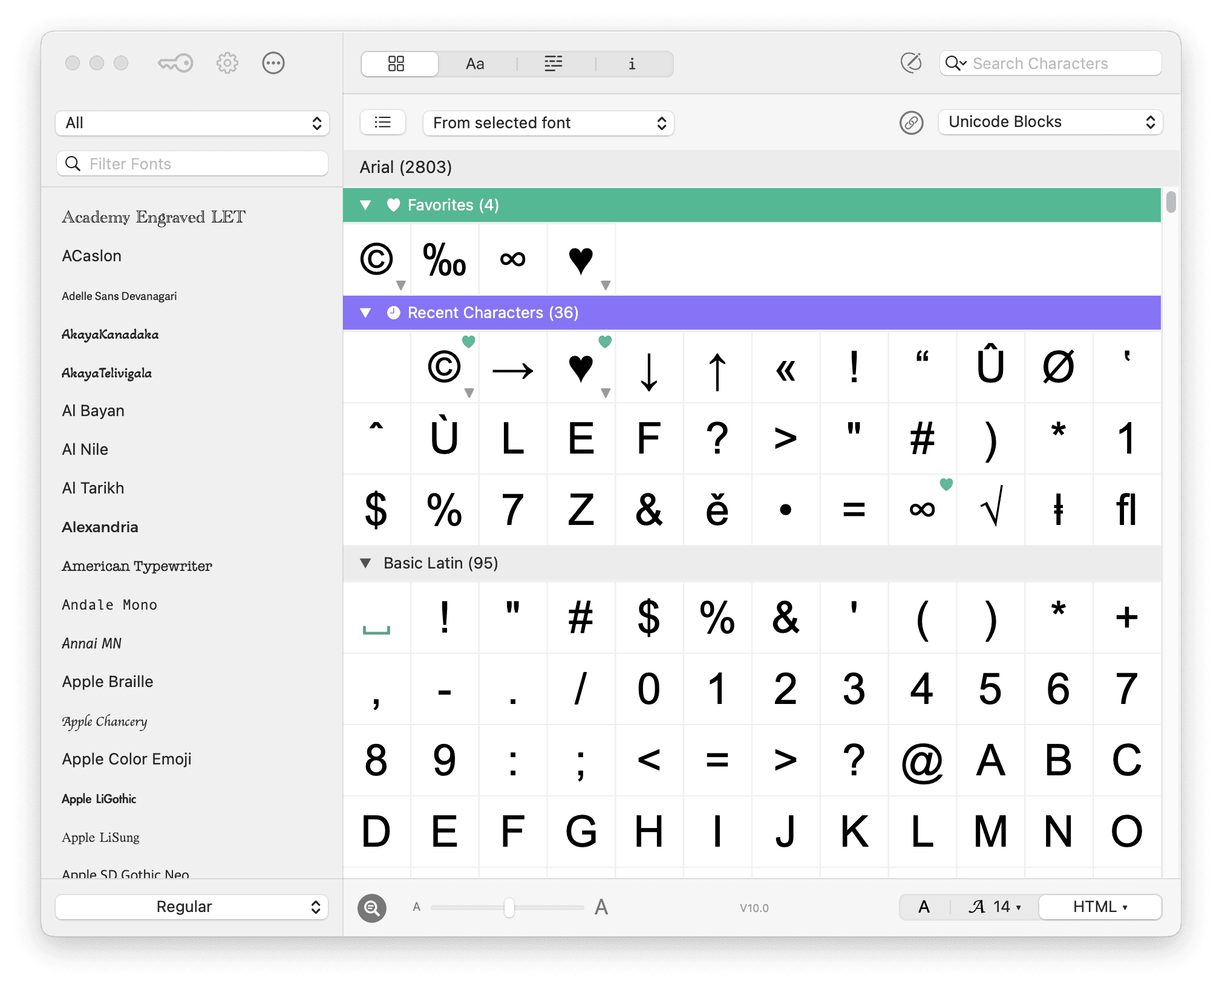Select the Apple Chancery font in the sidebar
This screenshot has height=987, width=1222.
click(104, 721)
